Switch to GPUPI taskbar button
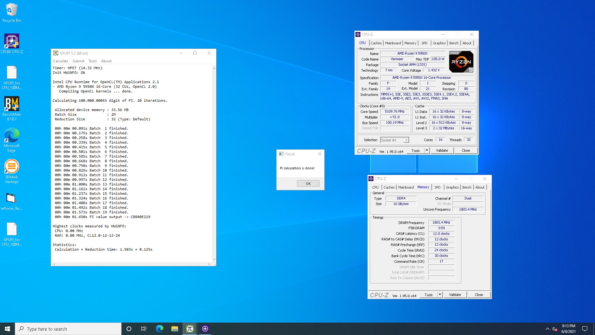 coord(190,329)
